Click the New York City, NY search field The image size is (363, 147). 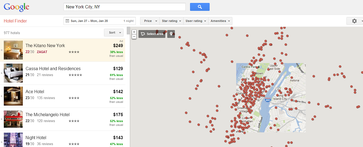125,7
